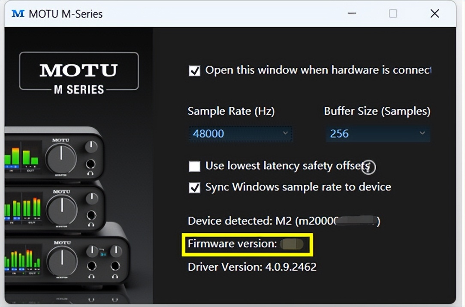465x307 pixels.
Task: Click the Sample Rate chevron arrow
Action: click(286, 133)
